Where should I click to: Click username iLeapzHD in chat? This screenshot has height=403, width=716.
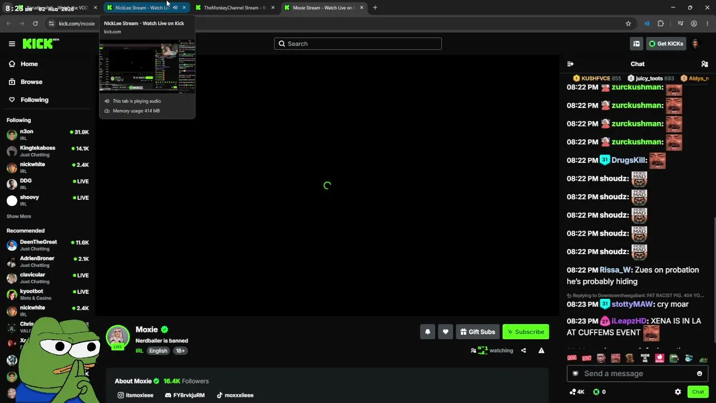[x=629, y=321]
